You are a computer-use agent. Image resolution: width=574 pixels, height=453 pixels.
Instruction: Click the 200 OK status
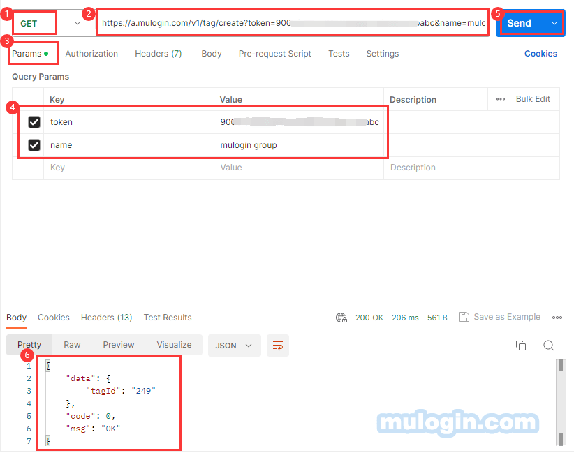[x=369, y=318]
